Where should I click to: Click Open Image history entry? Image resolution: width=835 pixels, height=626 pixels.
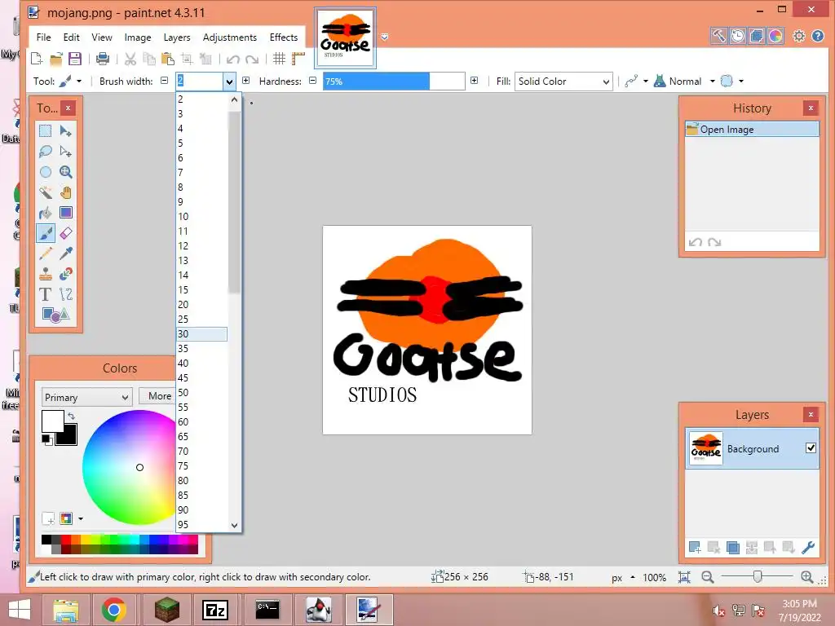click(752, 130)
